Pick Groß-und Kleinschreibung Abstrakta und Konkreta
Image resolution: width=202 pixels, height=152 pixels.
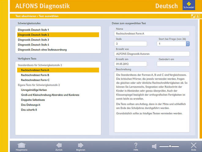[x=58, y=95]
